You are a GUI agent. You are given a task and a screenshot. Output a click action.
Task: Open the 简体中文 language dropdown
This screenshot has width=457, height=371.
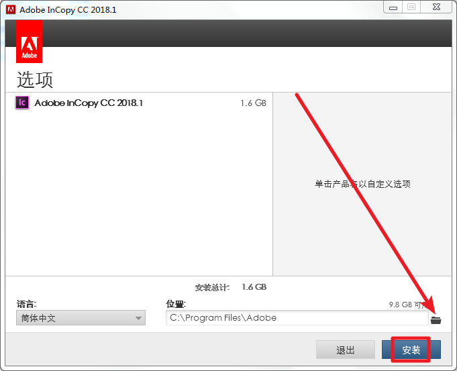tap(81, 318)
